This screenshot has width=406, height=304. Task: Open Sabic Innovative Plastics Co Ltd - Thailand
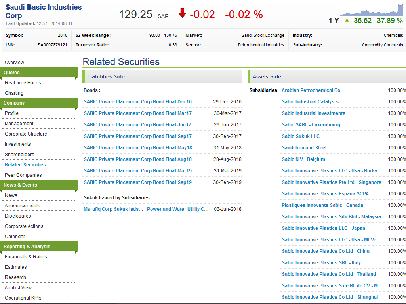tap(329, 274)
